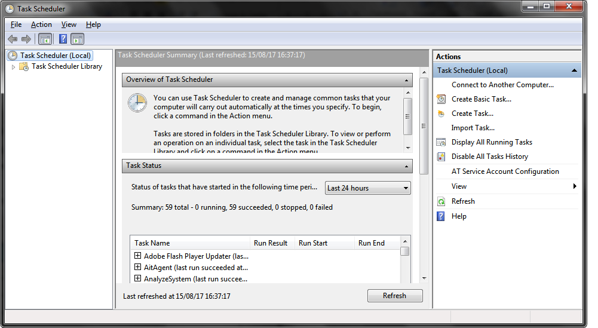Click the Task Scheduler Library folder icon

(24, 67)
